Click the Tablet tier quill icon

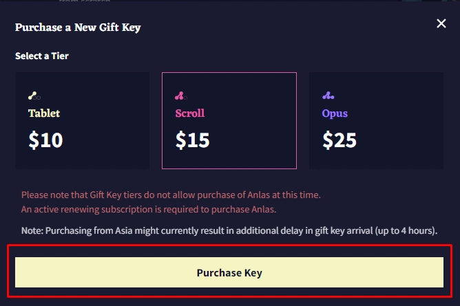click(x=34, y=96)
